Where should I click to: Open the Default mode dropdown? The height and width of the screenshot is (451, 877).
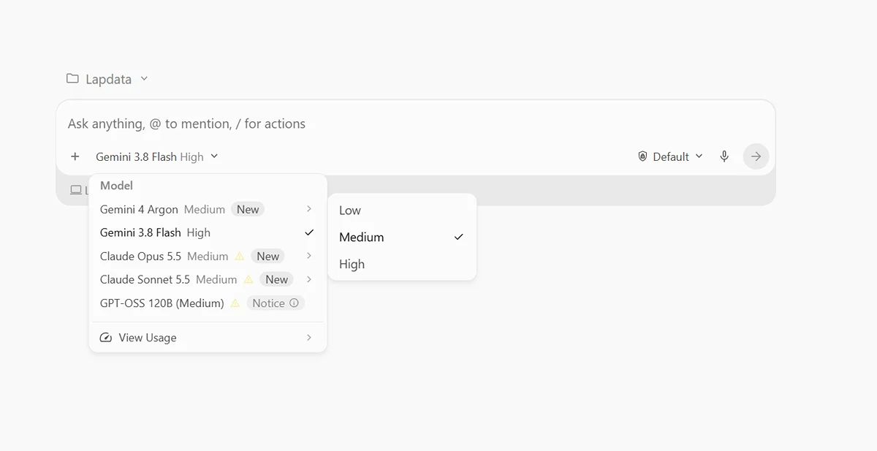670,156
